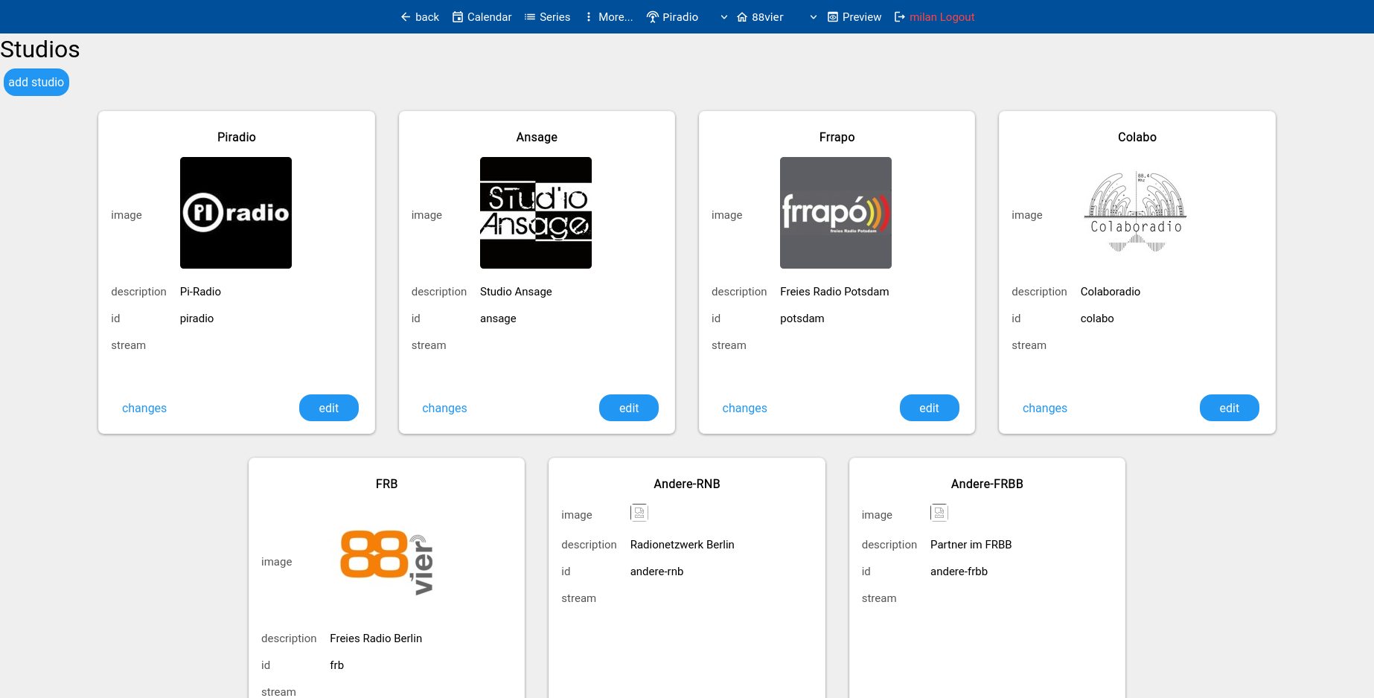Click the 88vier home icon

[x=742, y=17]
